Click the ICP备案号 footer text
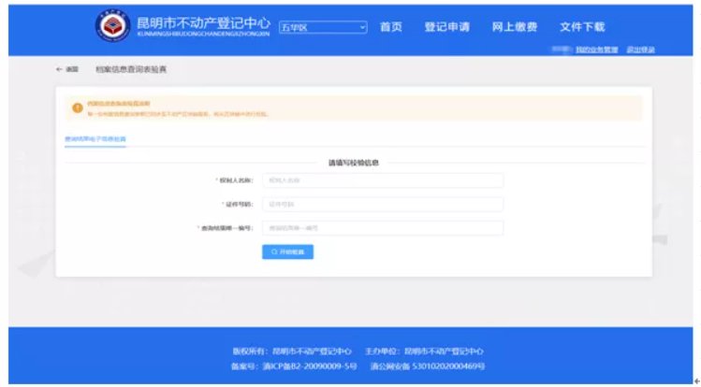 pyautogui.click(x=294, y=366)
